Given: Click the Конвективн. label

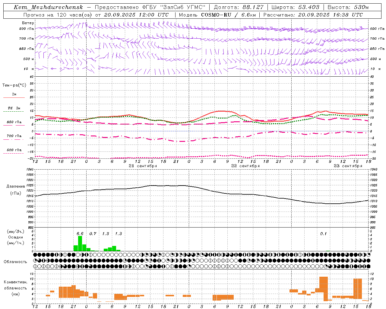Looking at the screenshot, I should click(16, 282).
